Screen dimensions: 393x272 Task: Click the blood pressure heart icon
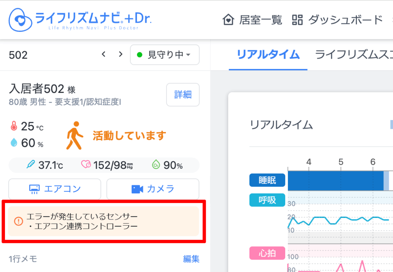(86, 165)
